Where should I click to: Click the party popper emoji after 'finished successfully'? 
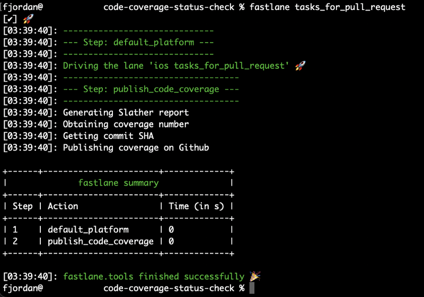(x=255, y=276)
